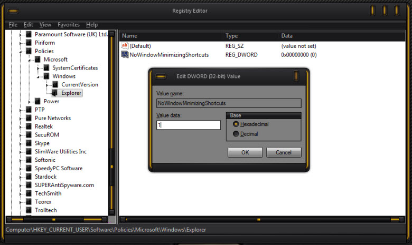412x245 pixels.
Task: Click the Softonic folder icon
Action: 29,160
